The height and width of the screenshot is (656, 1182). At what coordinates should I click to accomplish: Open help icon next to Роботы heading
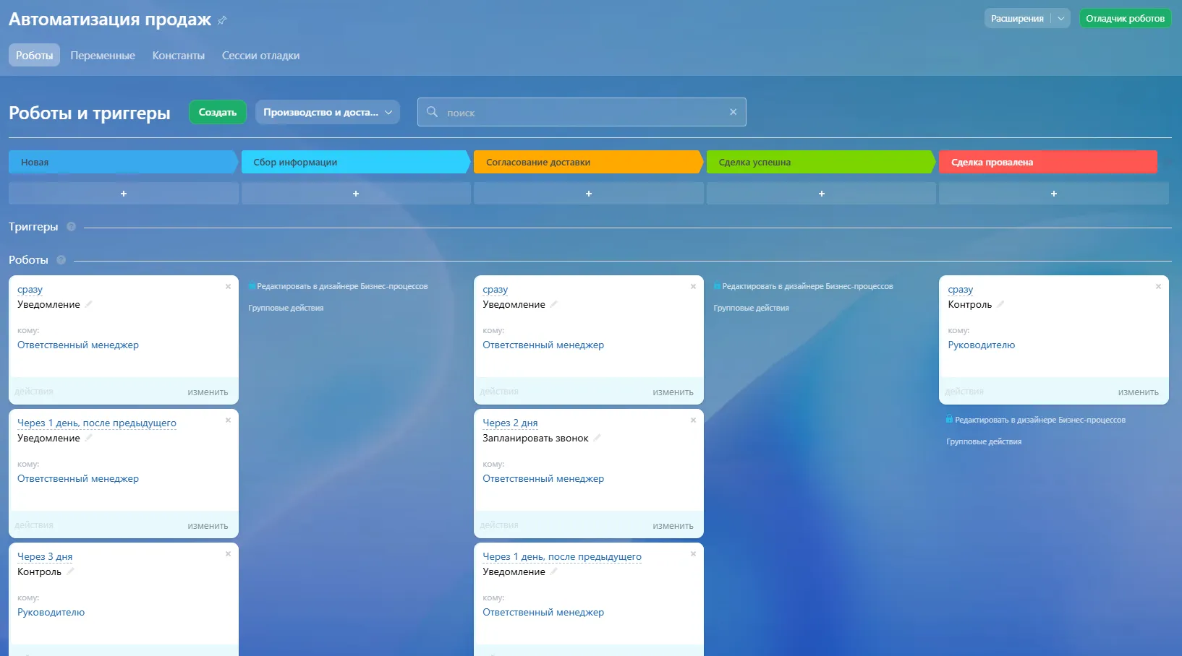[x=61, y=260]
